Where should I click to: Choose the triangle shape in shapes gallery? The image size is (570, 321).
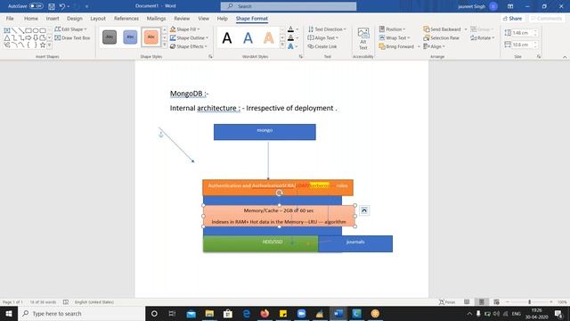tap(7, 37)
